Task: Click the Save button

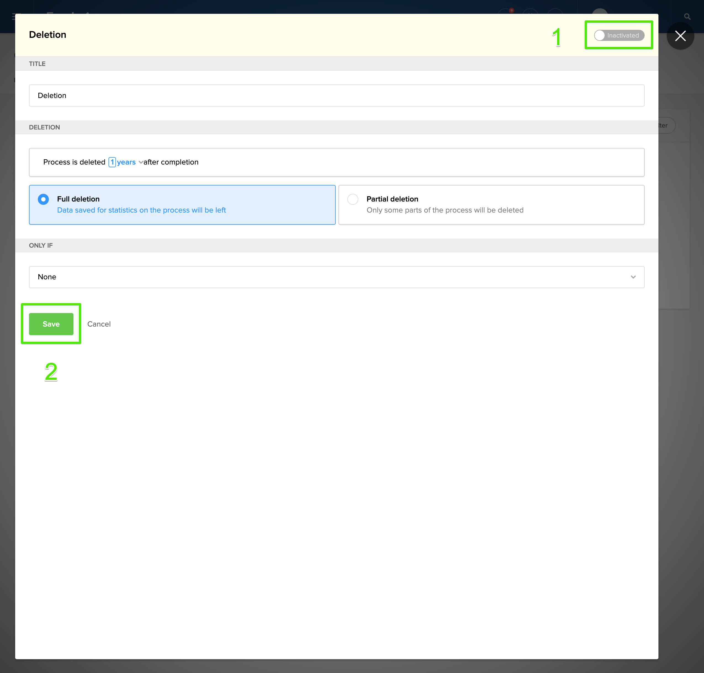Action: 51,324
